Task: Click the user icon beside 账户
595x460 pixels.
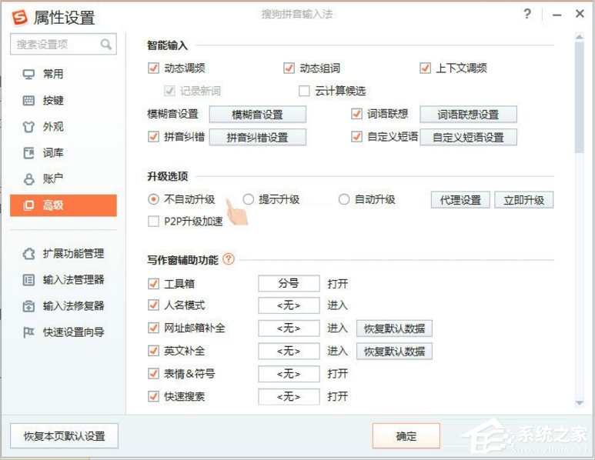Action: pyautogui.click(x=28, y=179)
